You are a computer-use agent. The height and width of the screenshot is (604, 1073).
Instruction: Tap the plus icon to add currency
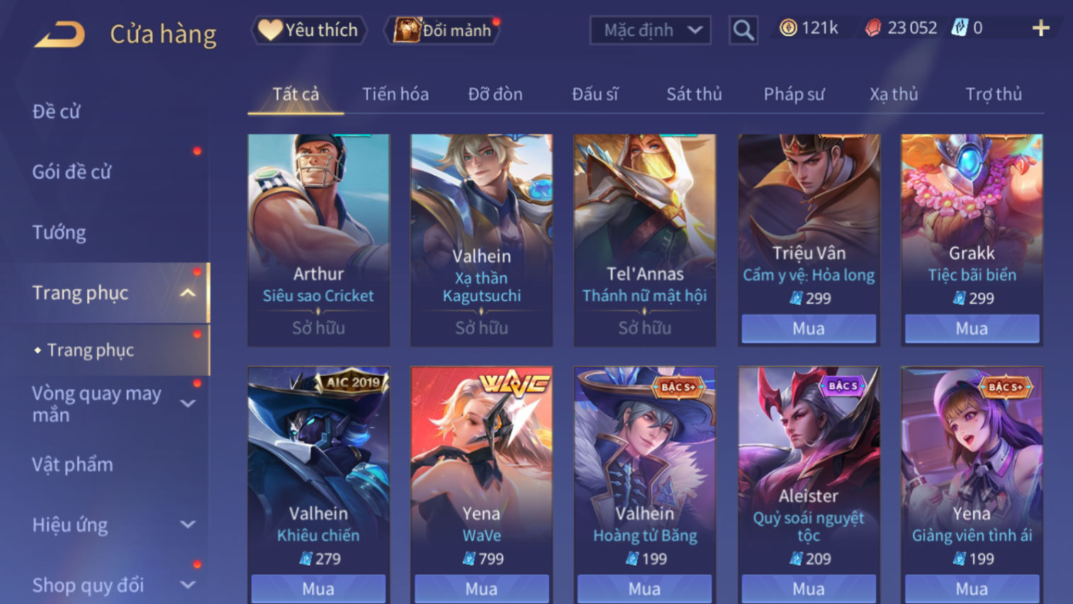pos(1040,28)
